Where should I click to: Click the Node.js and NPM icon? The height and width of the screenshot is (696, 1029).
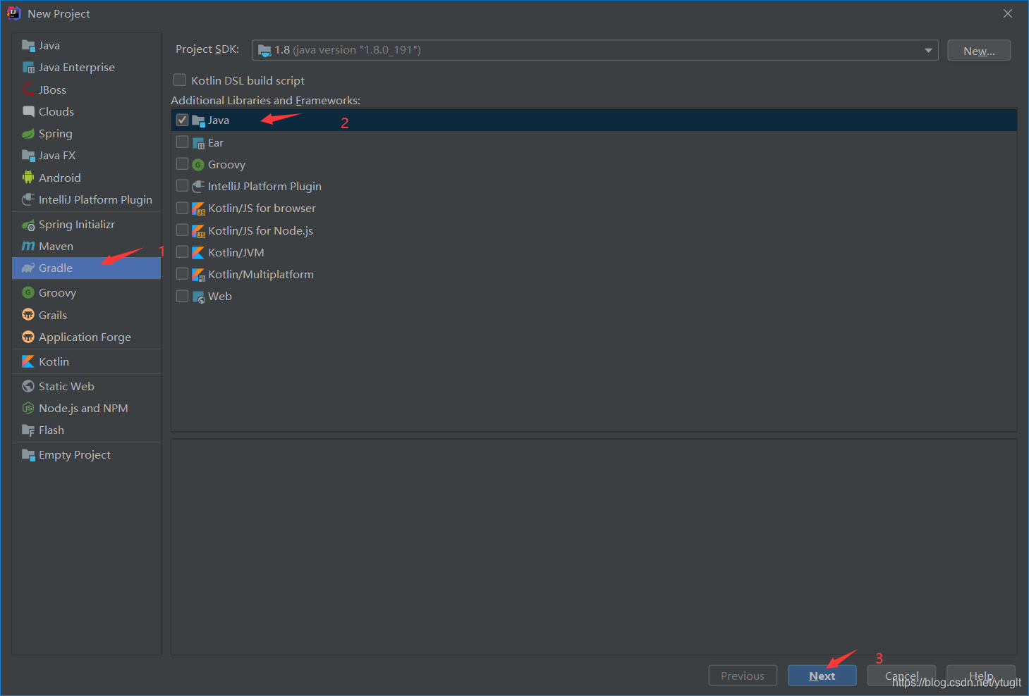tap(28, 408)
